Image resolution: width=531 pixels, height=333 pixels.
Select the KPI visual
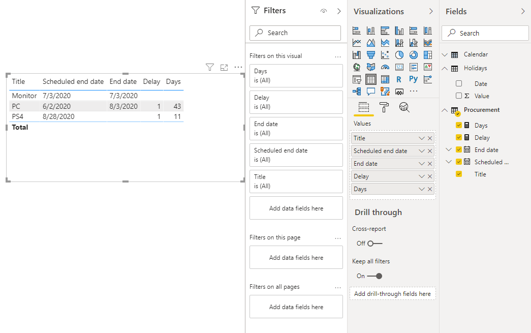(428, 67)
